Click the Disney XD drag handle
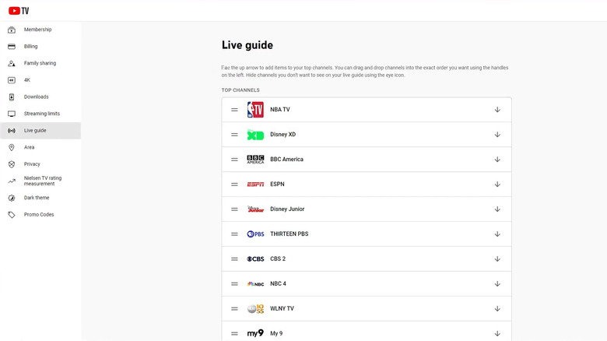The width and height of the screenshot is (607, 341). coord(234,135)
